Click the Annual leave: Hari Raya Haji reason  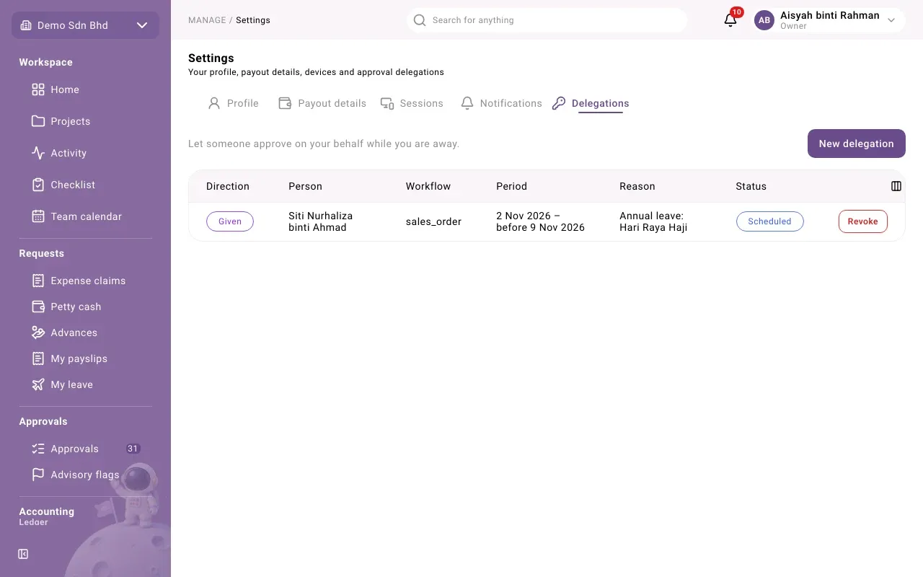(653, 221)
